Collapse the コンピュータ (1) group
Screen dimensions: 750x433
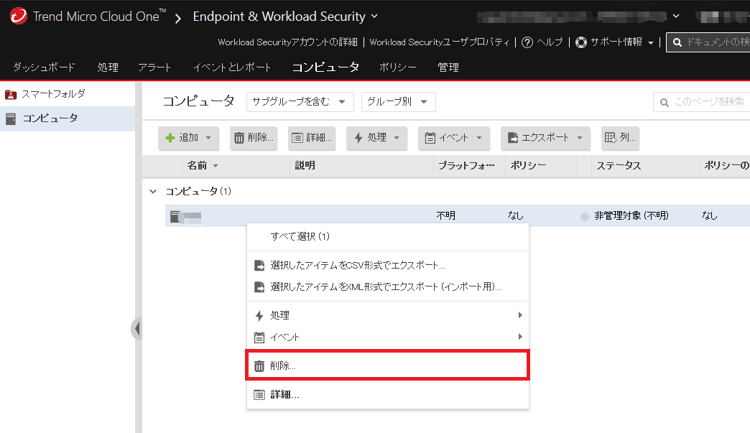tap(153, 192)
